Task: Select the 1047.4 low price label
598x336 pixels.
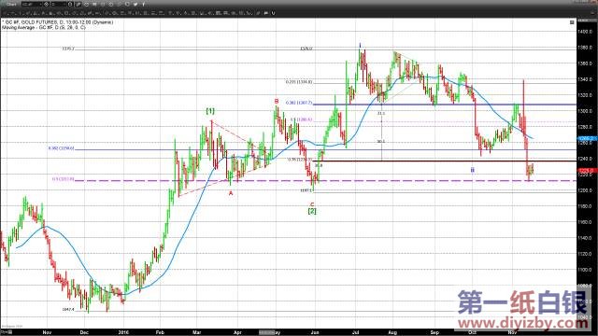Action: point(68,310)
